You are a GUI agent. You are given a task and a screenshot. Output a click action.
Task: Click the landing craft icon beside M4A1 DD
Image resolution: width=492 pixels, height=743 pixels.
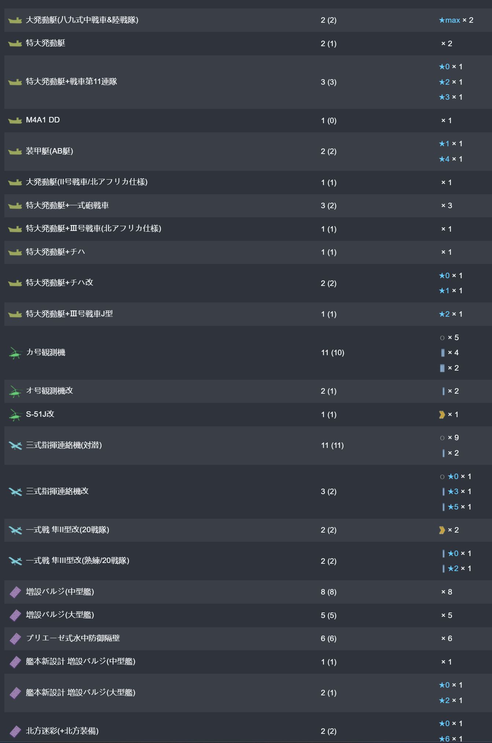[x=15, y=120]
